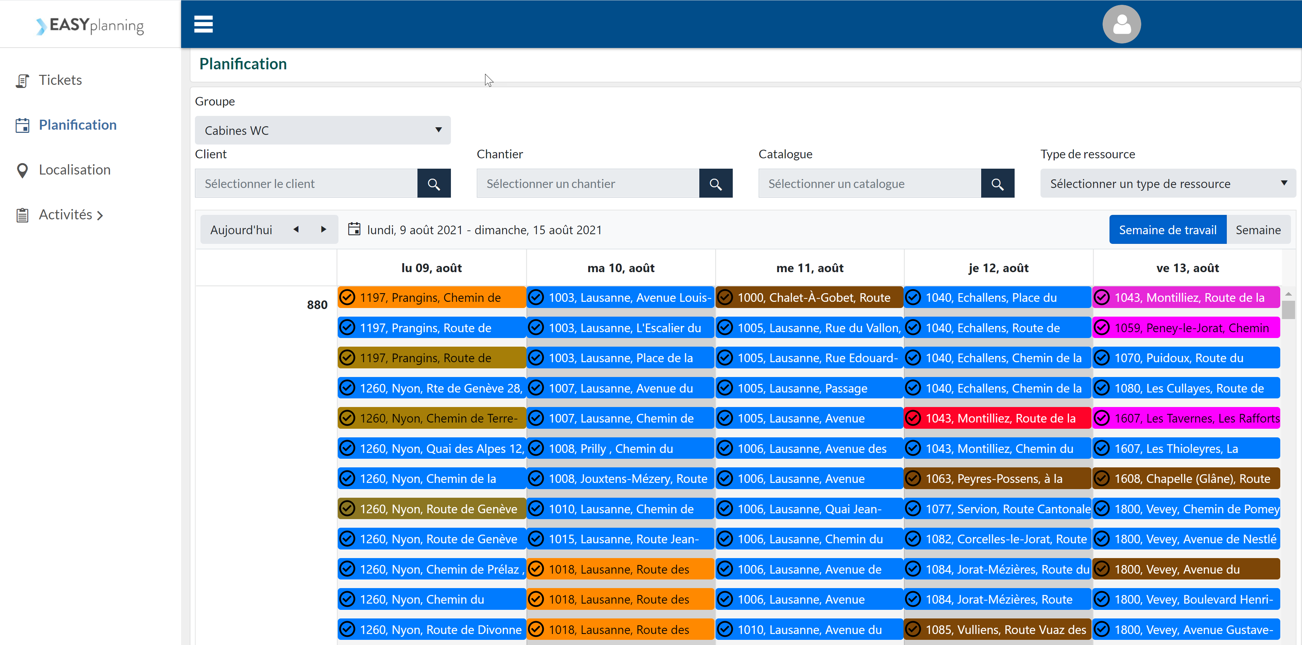Click check icon on 1003 Lausanne Avenue Louis-
The image size is (1302, 645).
click(536, 297)
